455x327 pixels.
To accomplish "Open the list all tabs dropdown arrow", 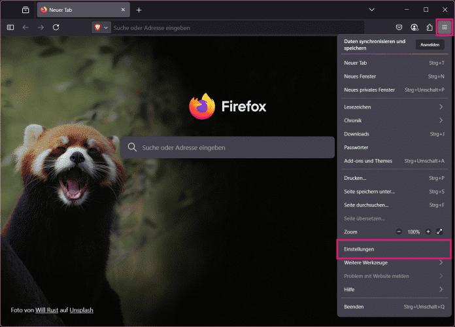I will [371, 10].
